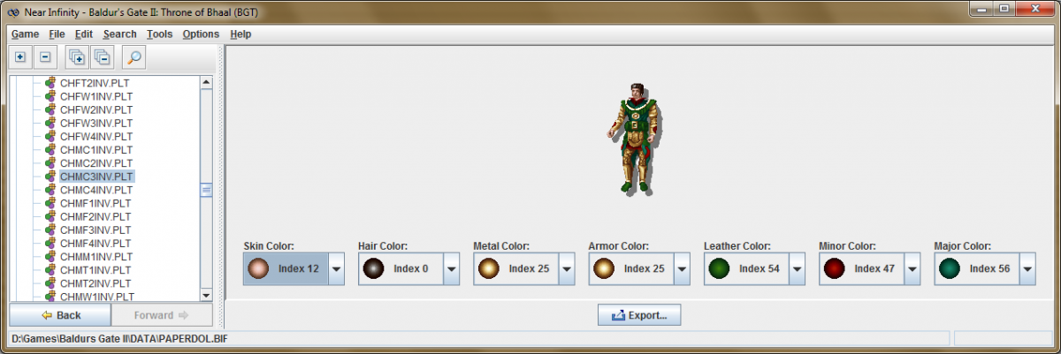
Task: Open the Armor Color dropdown arrow
Action: (682, 268)
